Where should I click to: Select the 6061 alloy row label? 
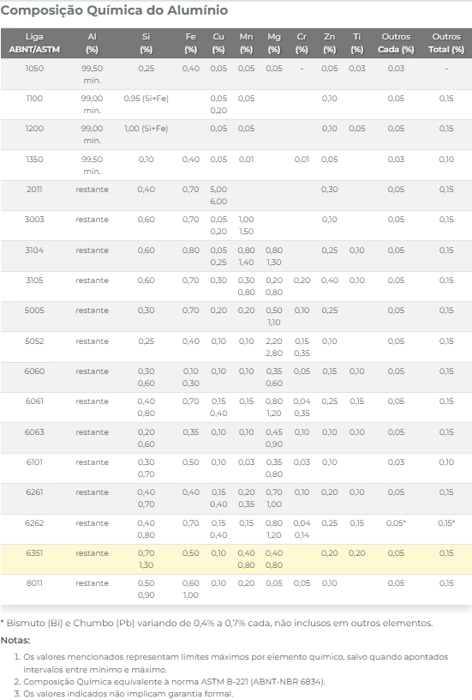point(34,401)
